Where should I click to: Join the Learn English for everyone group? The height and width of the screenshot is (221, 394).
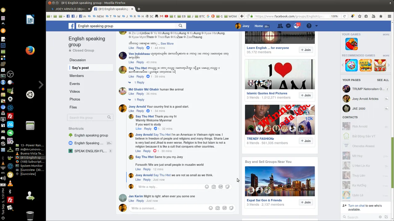coord(306,50)
